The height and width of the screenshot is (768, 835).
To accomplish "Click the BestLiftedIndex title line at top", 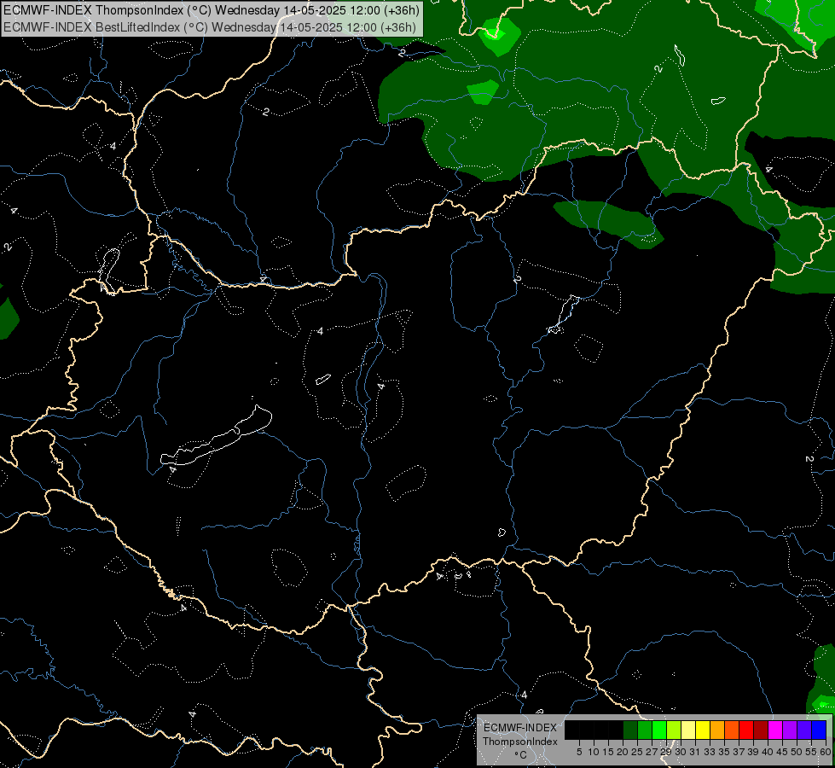I will 210,27.
